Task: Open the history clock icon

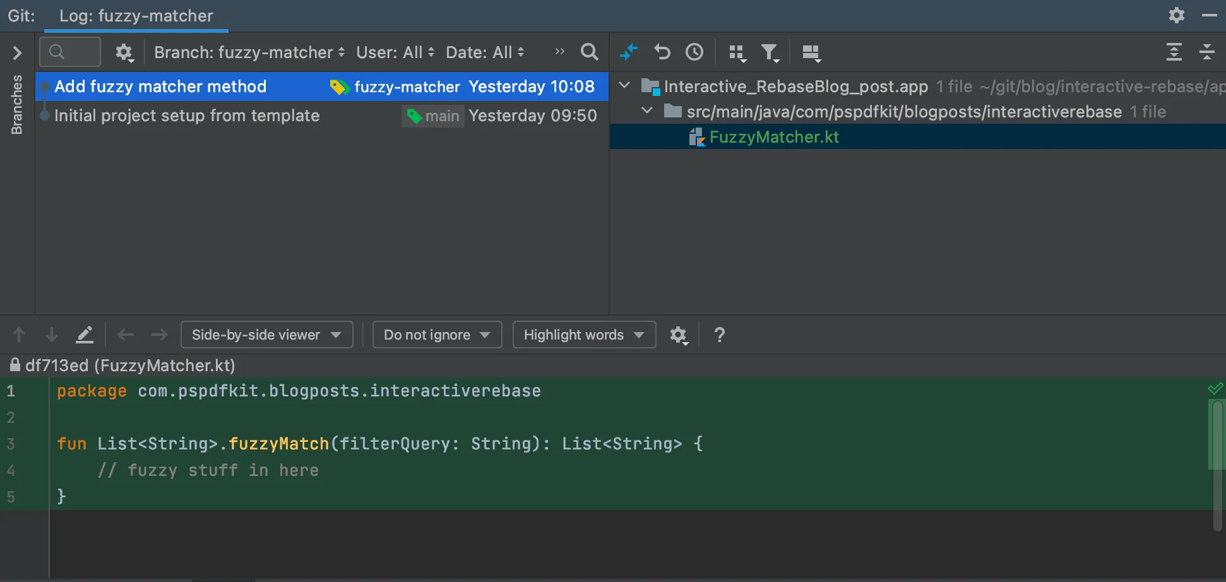Action: coord(694,52)
